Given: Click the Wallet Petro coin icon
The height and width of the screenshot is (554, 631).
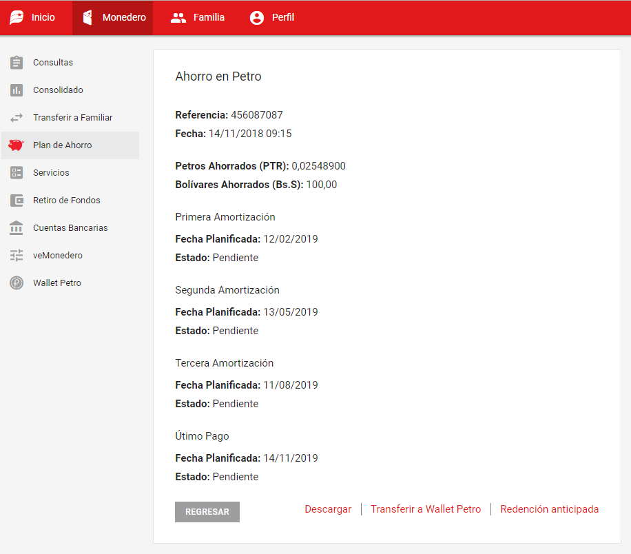Looking at the screenshot, I should pyautogui.click(x=17, y=283).
